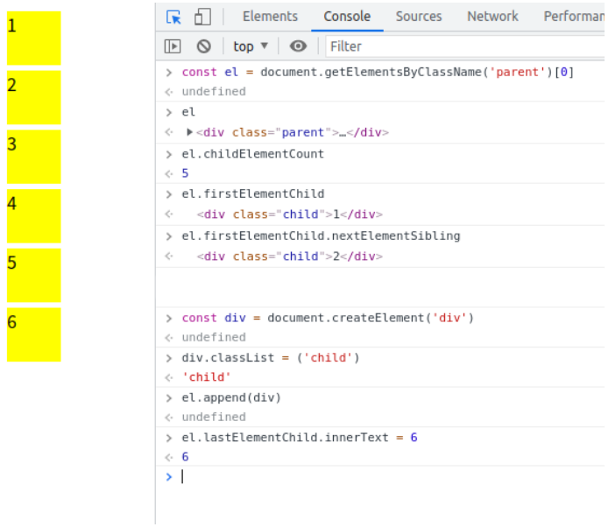The width and height of the screenshot is (608, 527).
Task: Click yellow box numbered 1
Action: point(34,39)
